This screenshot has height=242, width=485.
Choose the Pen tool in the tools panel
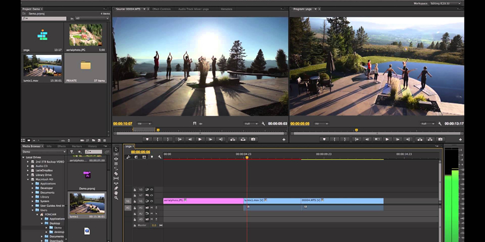tap(116, 188)
